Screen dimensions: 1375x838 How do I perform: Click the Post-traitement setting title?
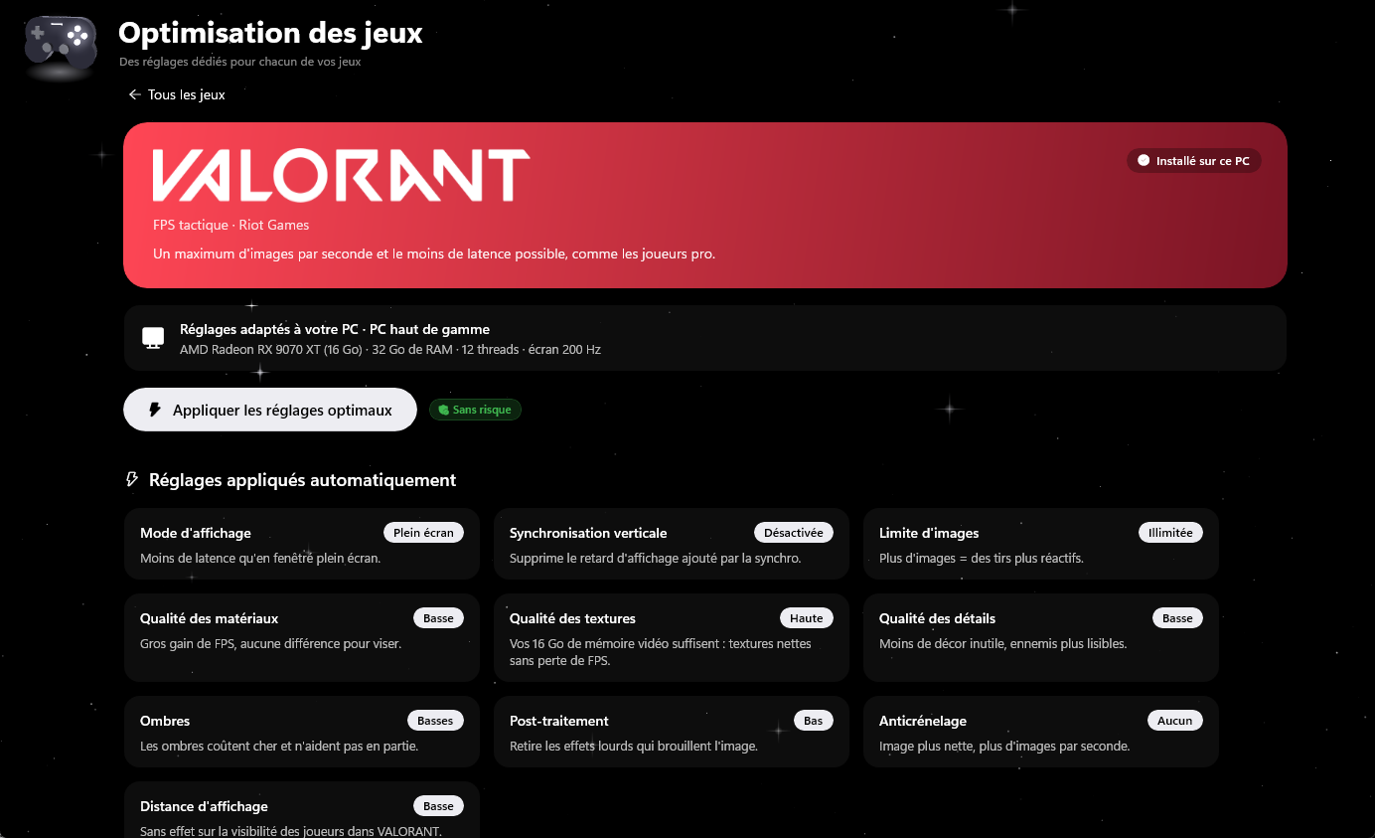(559, 721)
